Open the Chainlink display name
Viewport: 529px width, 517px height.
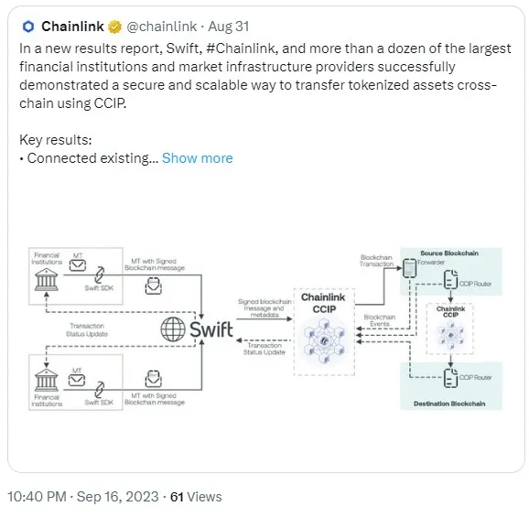[72, 27]
